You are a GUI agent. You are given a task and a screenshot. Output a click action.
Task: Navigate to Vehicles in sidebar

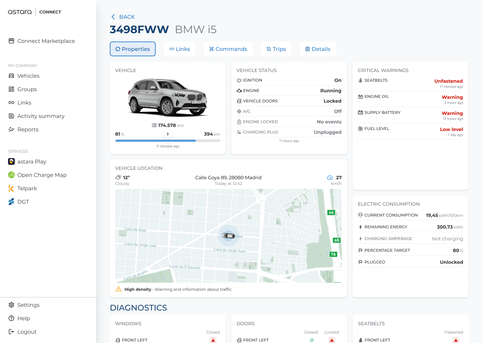[28, 76]
